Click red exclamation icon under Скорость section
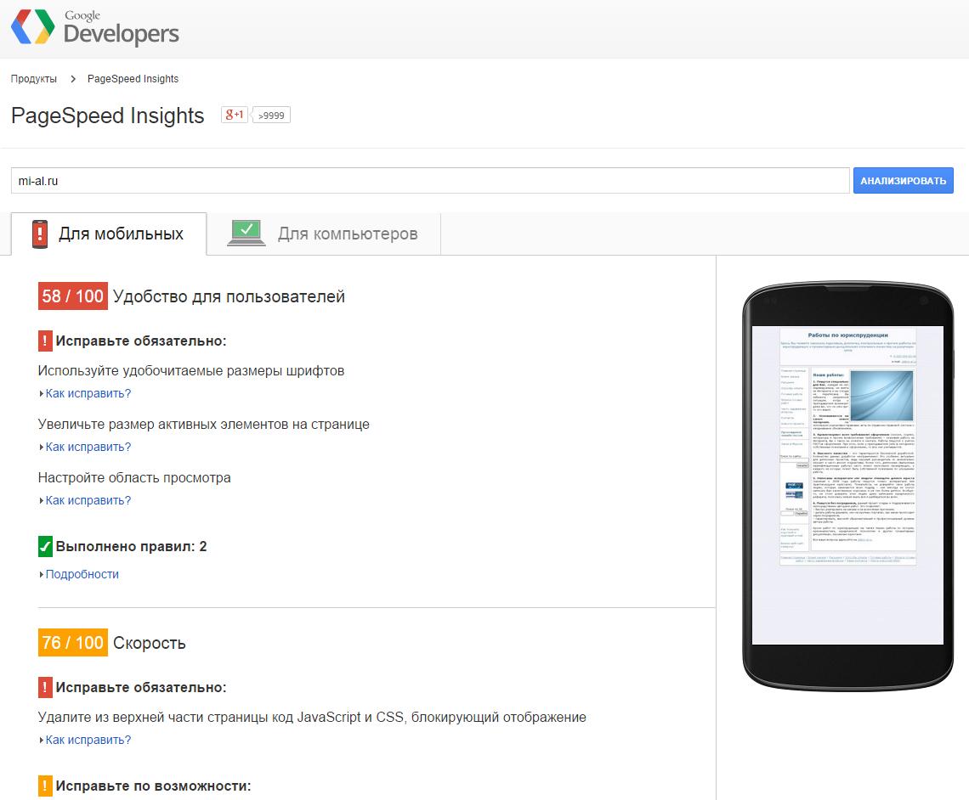 45,687
